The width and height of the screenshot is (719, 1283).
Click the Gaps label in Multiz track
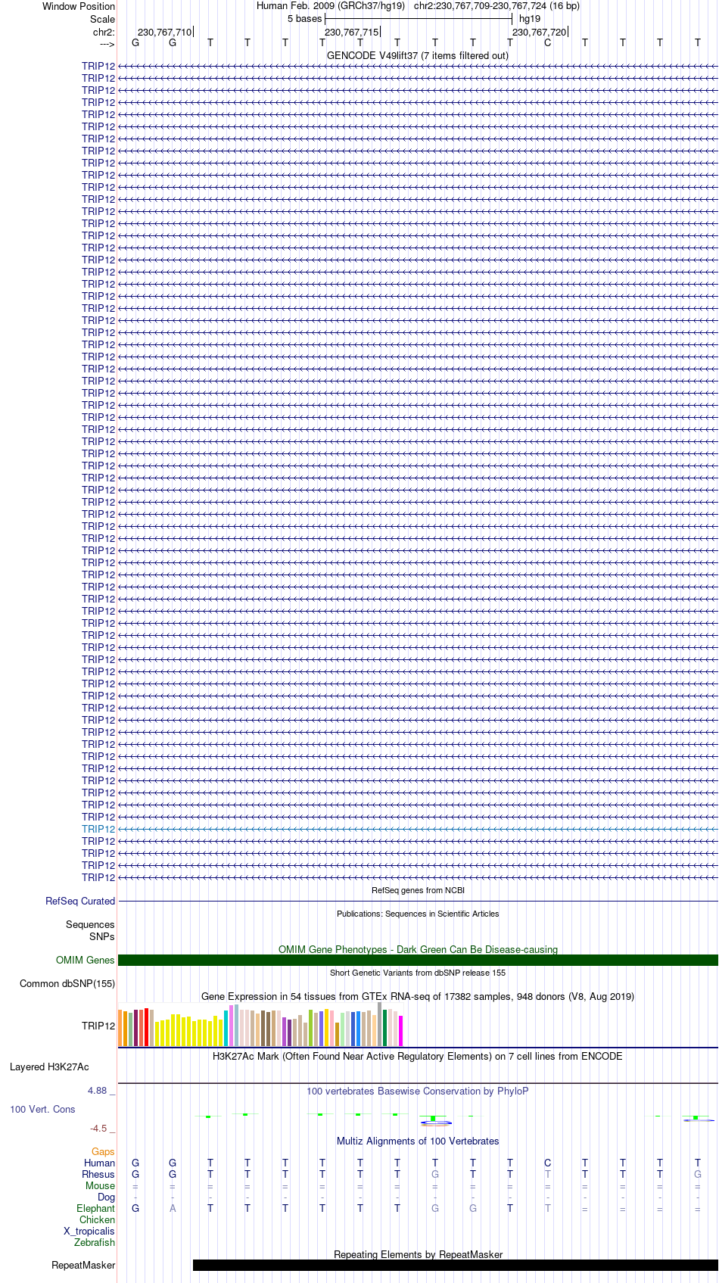click(x=103, y=1152)
